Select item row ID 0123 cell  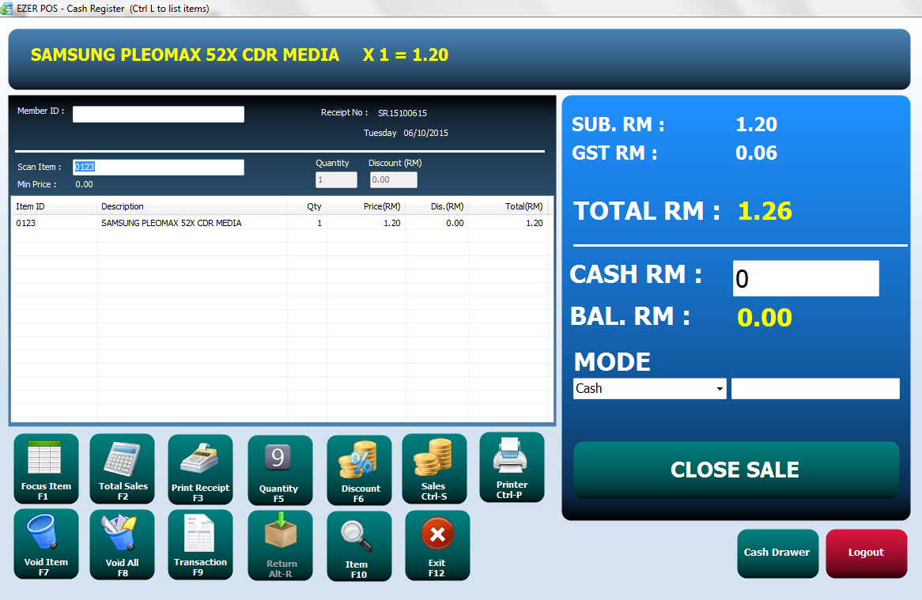26,223
